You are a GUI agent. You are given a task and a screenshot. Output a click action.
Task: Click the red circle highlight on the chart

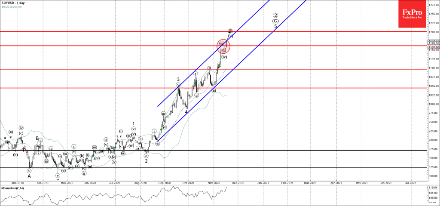click(x=223, y=46)
